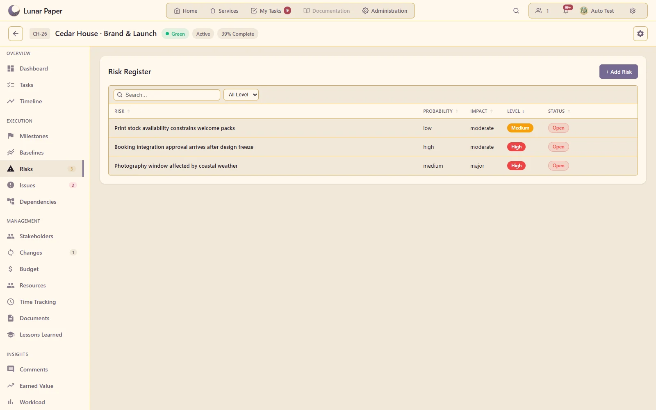Viewport: 656px width, 410px height.
Task: Click Open status on Print stock row
Action: (558, 128)
